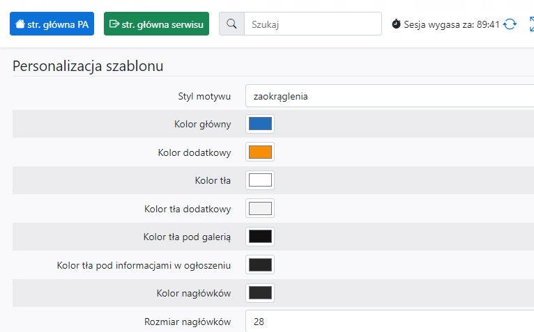534x332 pixels.
Task: Click the Kolor nagłówków color swatch
Action: pos(260,293)
